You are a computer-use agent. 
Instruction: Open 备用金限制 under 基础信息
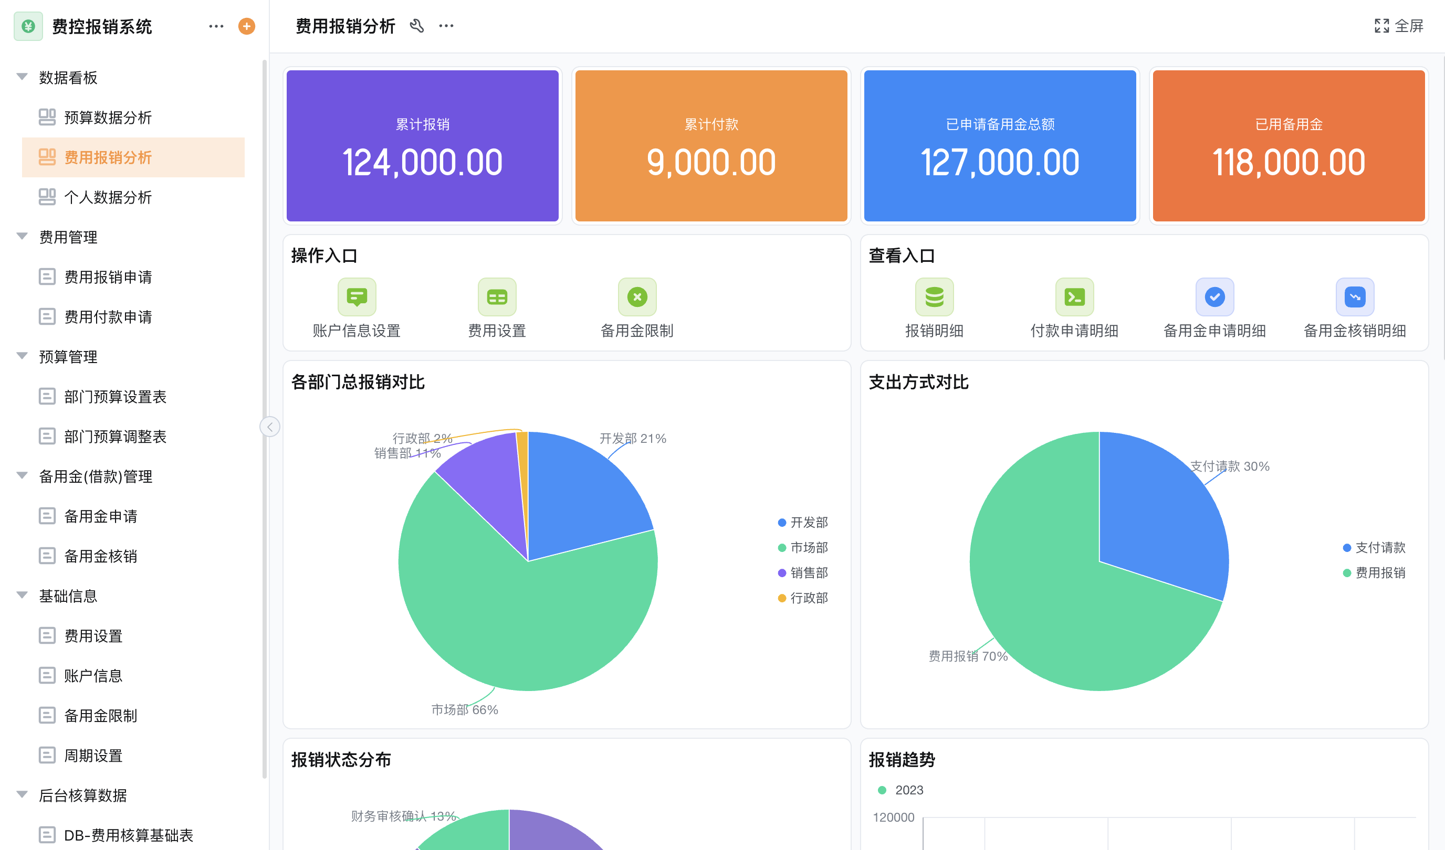[x=133, y=715]
